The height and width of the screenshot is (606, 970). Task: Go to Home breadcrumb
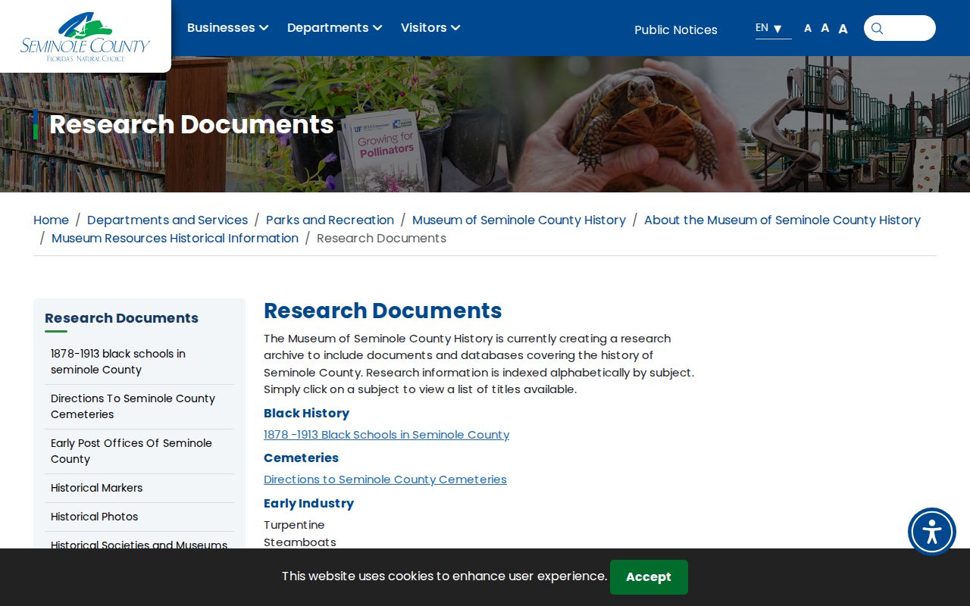coord(51,220)
